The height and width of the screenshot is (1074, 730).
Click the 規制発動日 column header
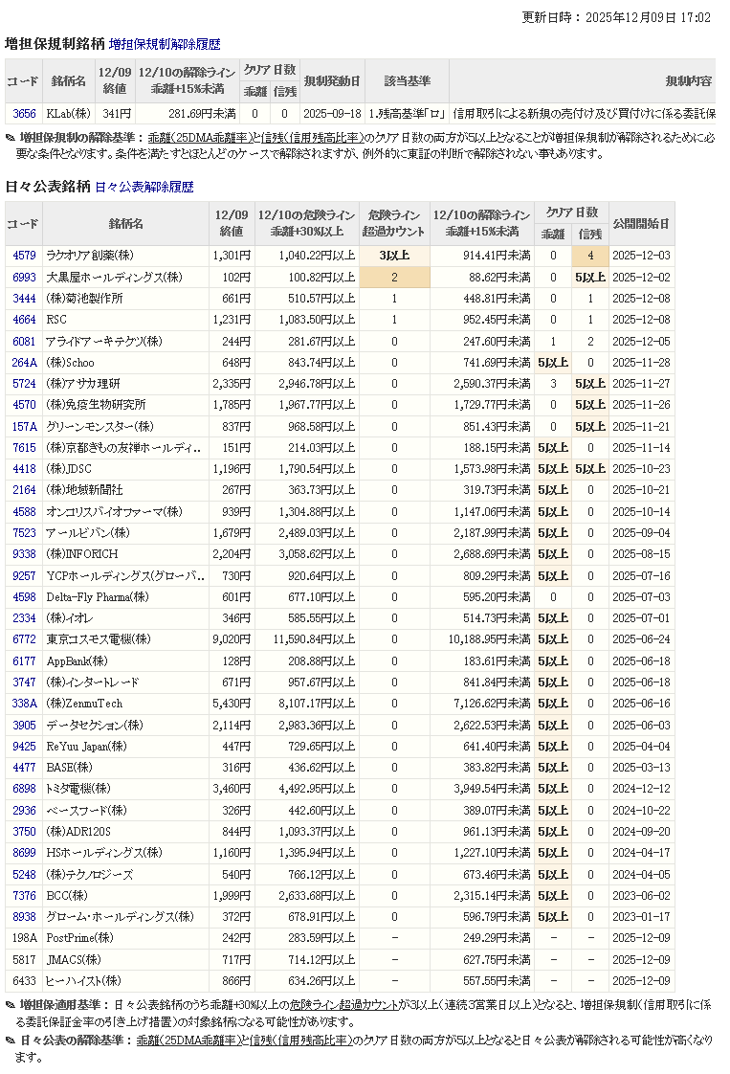pos(331,81)
